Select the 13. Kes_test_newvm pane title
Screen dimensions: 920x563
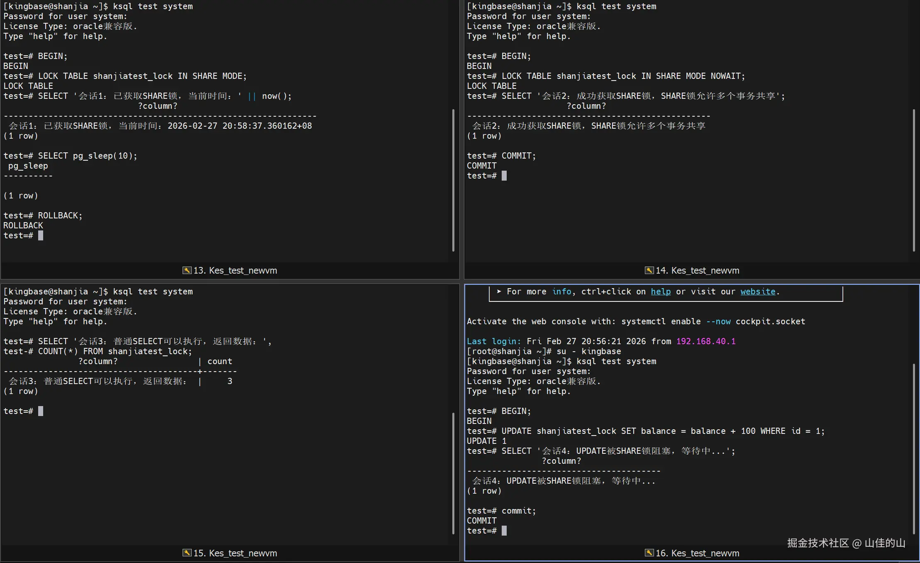coord(235,270)
